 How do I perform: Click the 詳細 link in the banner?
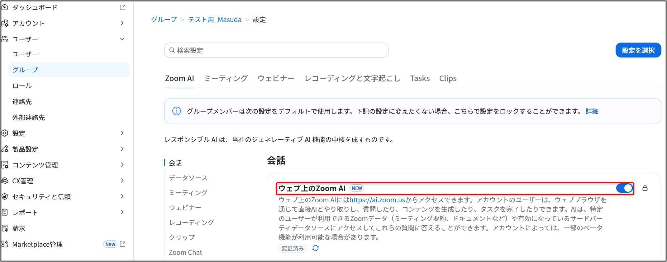pyautogui.click(x=592, y=111)
